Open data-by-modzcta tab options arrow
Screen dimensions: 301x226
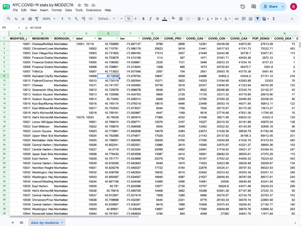click(62, 222)
